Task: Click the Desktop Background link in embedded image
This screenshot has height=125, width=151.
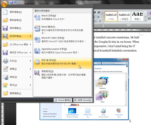Action: click(72, 115)
